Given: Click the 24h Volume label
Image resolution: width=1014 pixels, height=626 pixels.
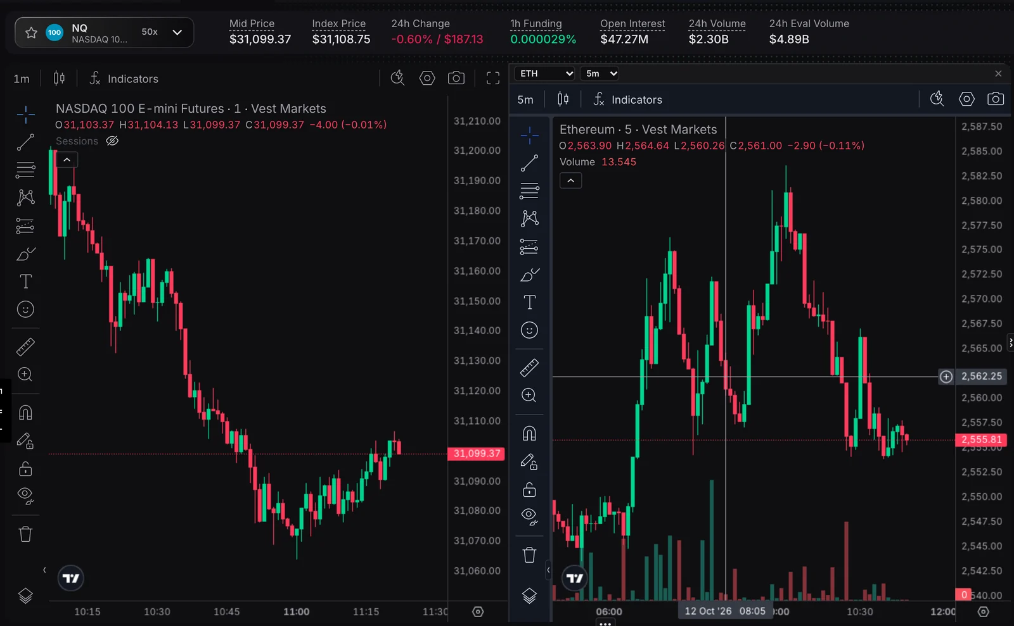Looking at the screenshot, I should pos(717,23).
